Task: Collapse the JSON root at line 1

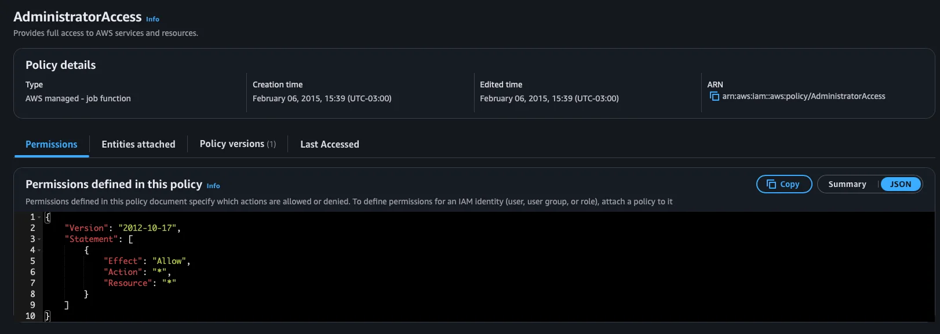Action: 39,217
